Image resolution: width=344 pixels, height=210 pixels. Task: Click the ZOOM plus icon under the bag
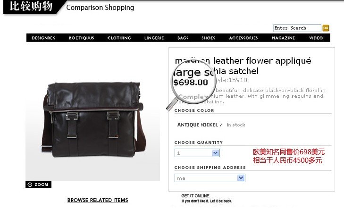[30, 185]
